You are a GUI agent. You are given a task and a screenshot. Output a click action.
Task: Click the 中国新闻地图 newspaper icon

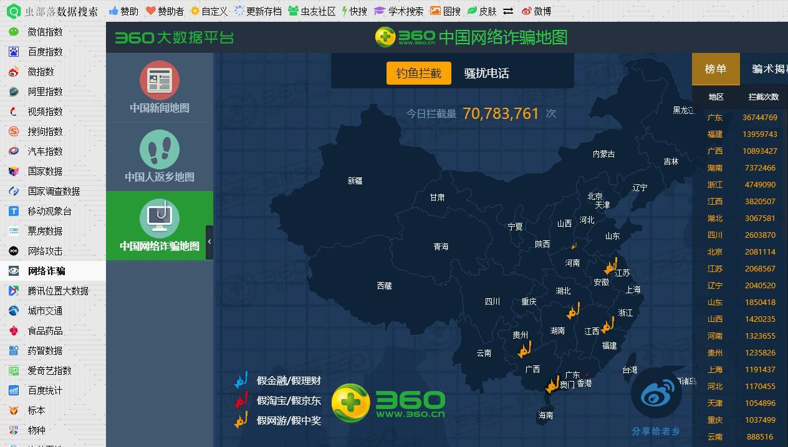click(160, 80)
